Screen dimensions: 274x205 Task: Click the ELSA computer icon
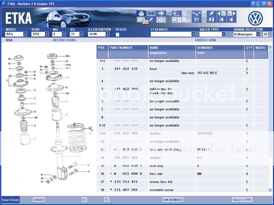177,14
